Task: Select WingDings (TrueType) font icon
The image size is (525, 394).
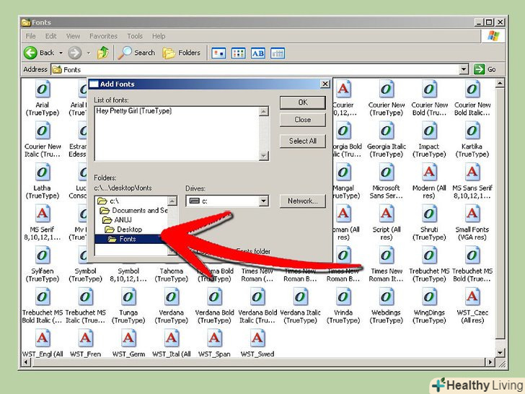Action: [429, 297]
